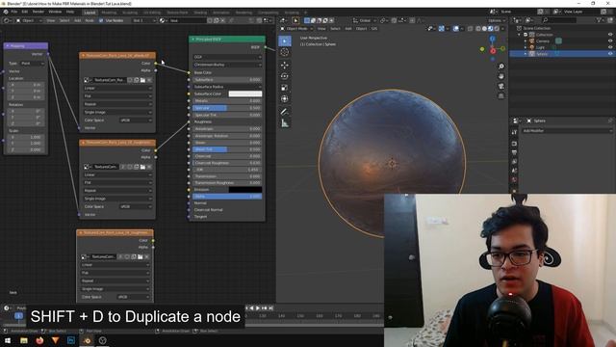
Task: Open image browse icon in first texture node
Action: (87, 80)
